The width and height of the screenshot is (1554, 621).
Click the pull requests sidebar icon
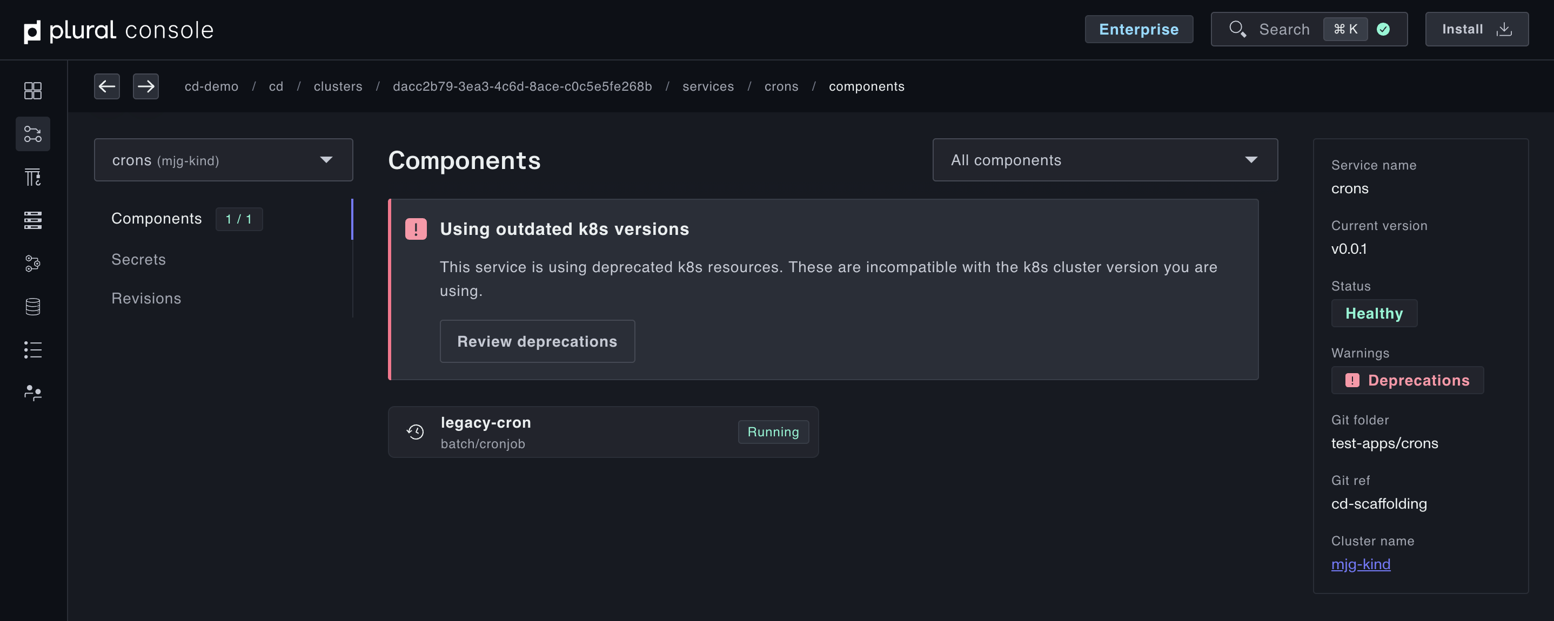tap(32, 264)
